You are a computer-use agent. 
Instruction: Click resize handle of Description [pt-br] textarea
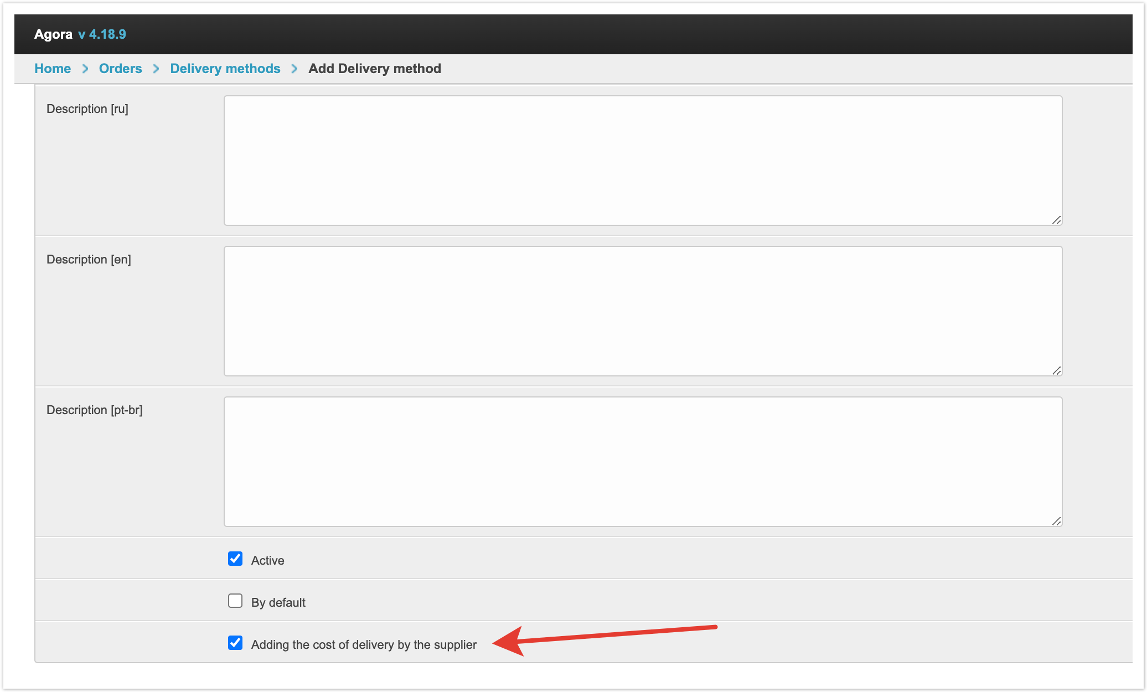[1056, 521]
